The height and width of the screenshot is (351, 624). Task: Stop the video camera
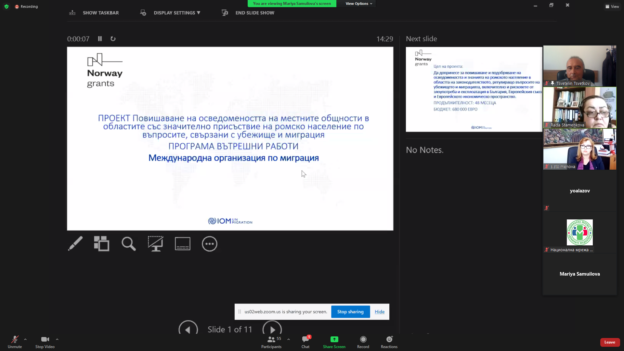pos(45,342)
